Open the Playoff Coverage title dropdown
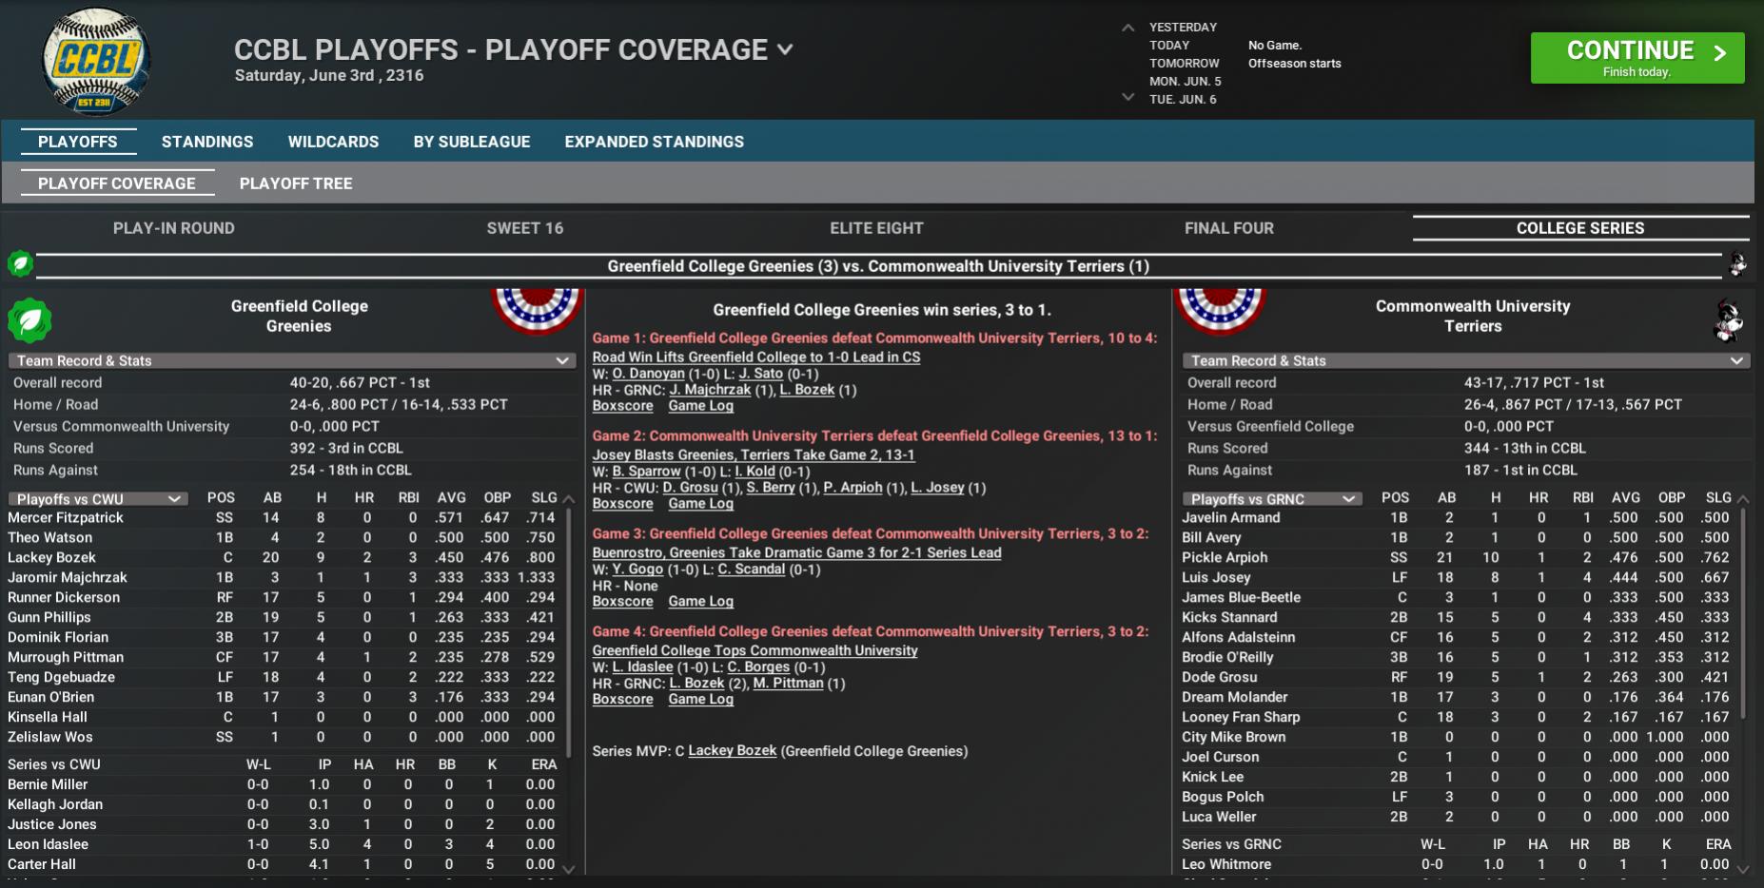Screen dimensions: 1764x888 (x=785, y=49)
